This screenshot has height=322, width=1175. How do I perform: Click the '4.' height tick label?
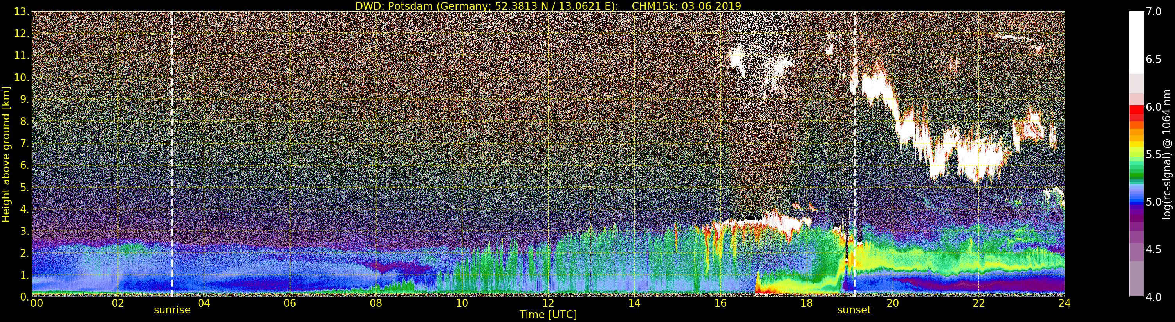tap(25, 209)
